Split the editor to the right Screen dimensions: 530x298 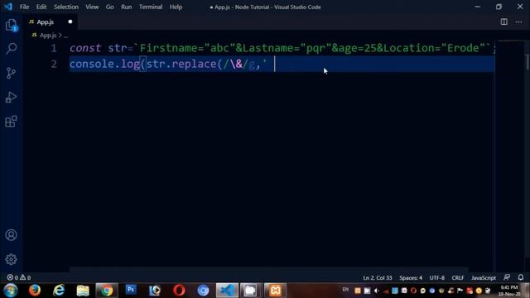[x=503, y=22]
